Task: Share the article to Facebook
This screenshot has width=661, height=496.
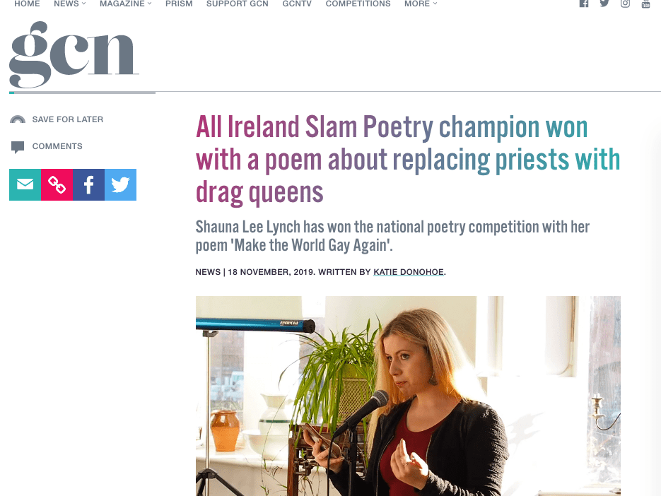Action: (x=88, y=184)
